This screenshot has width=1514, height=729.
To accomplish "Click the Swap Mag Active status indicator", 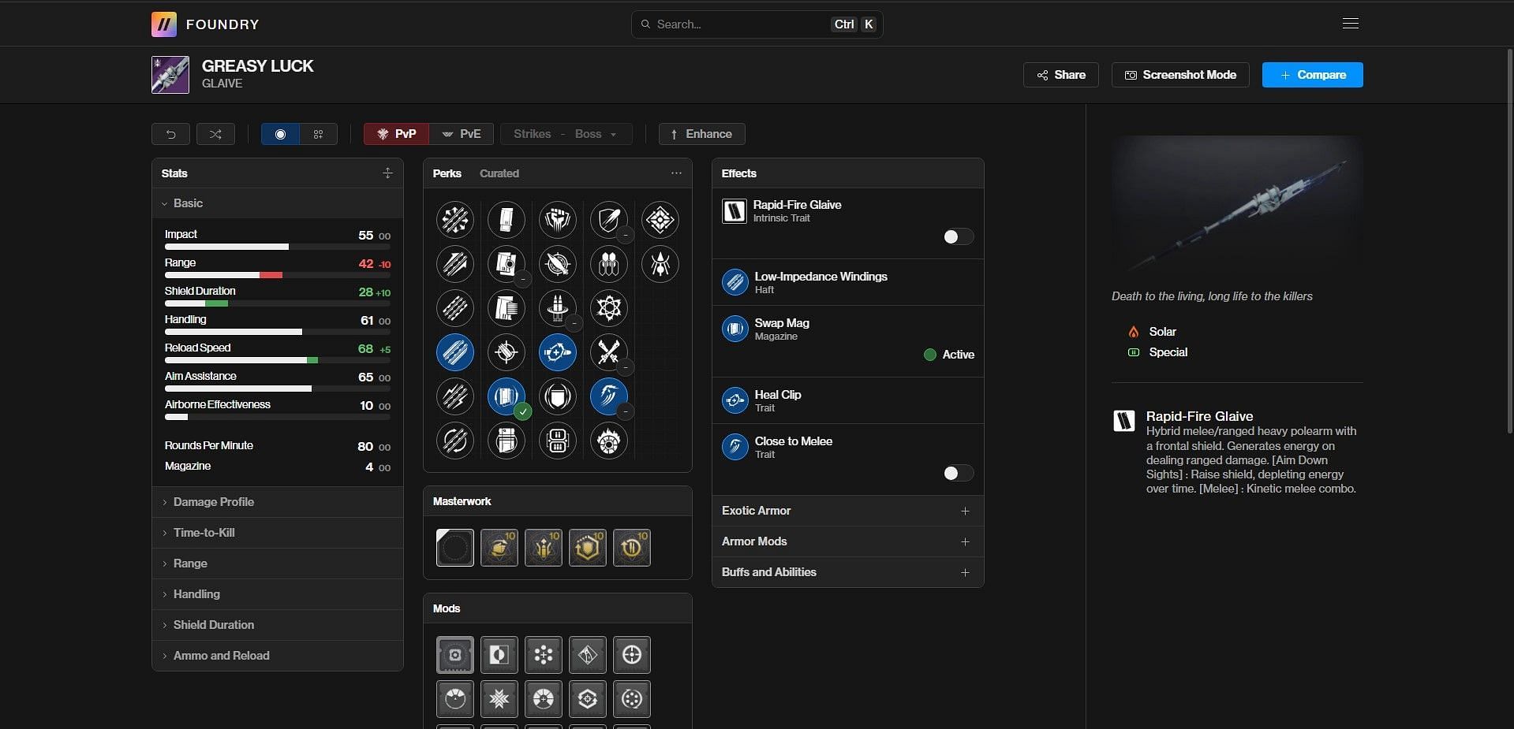I will point(949,355).
